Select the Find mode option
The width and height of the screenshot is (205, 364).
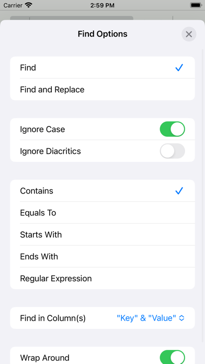tap(102, 67)
